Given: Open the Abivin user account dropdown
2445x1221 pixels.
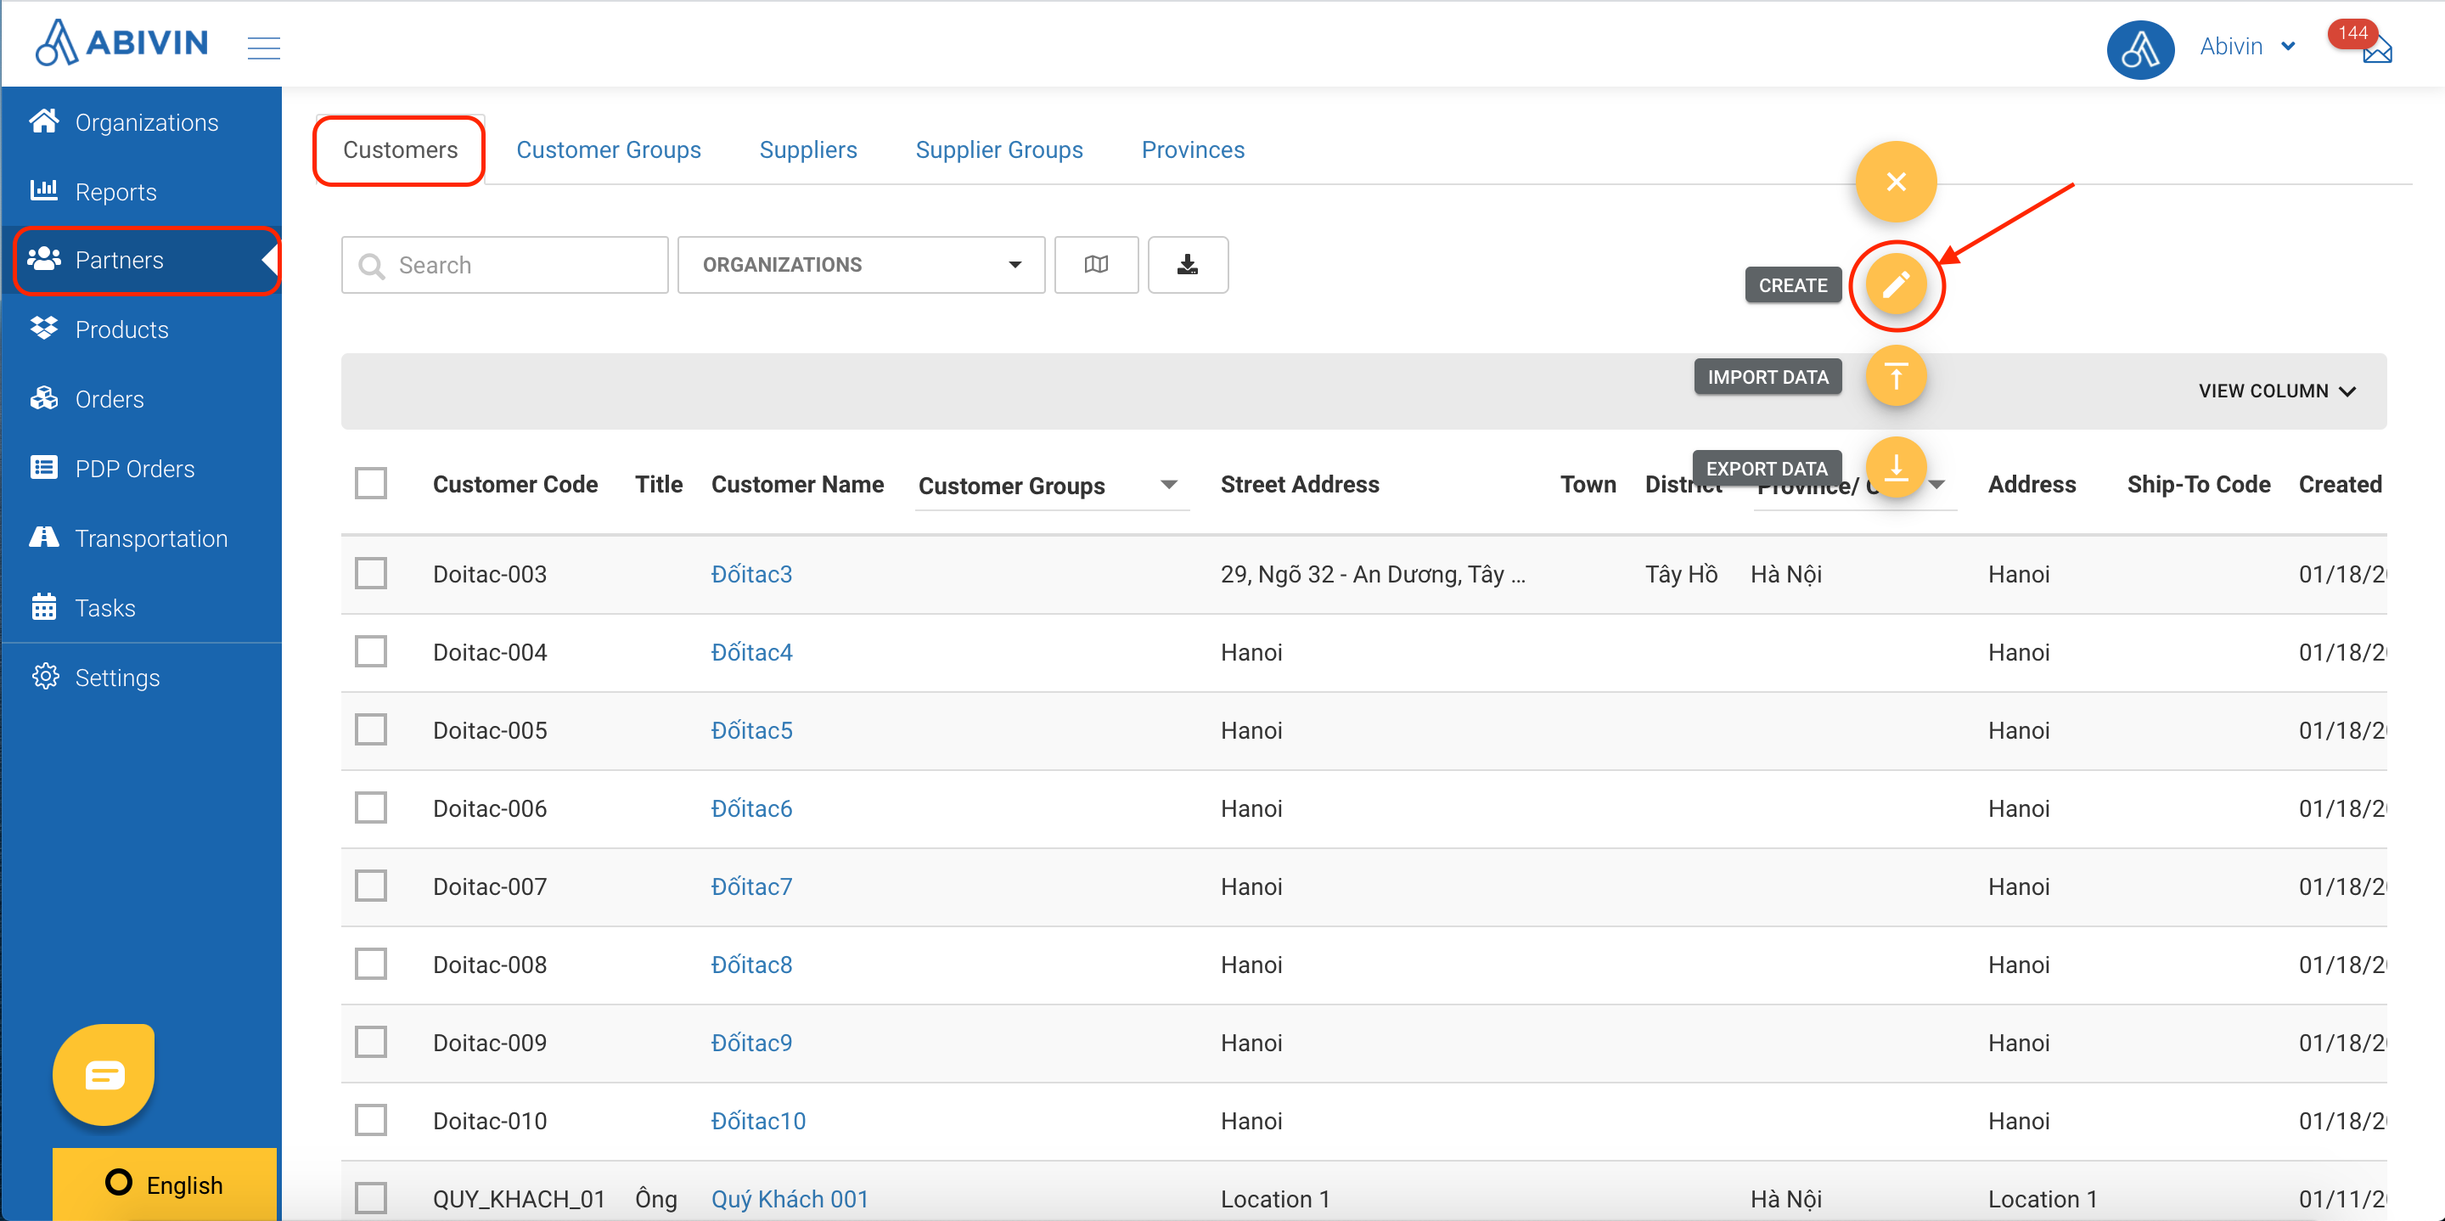Looking at the screenshot, I should [2247, 47].
